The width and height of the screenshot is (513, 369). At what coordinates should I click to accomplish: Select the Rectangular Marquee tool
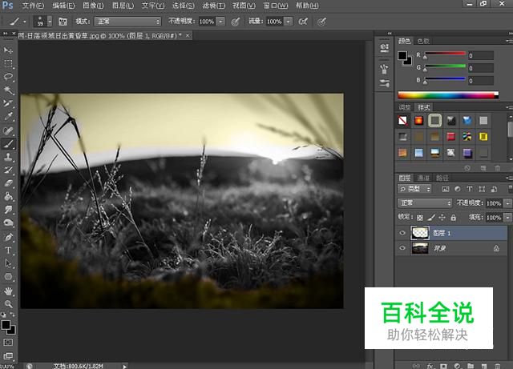tap(8, 63)
